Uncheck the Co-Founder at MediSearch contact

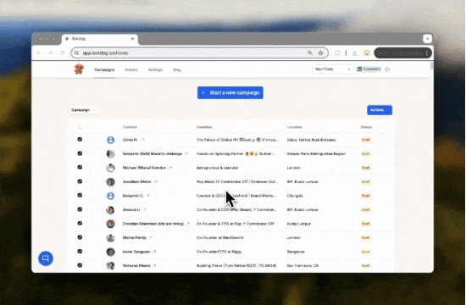[x=80, y=237]
